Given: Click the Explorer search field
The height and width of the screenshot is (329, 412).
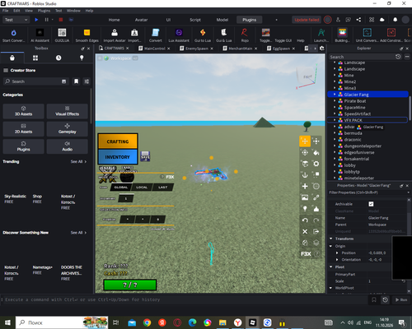Looking at the screenshot, I should coord(362,57).
